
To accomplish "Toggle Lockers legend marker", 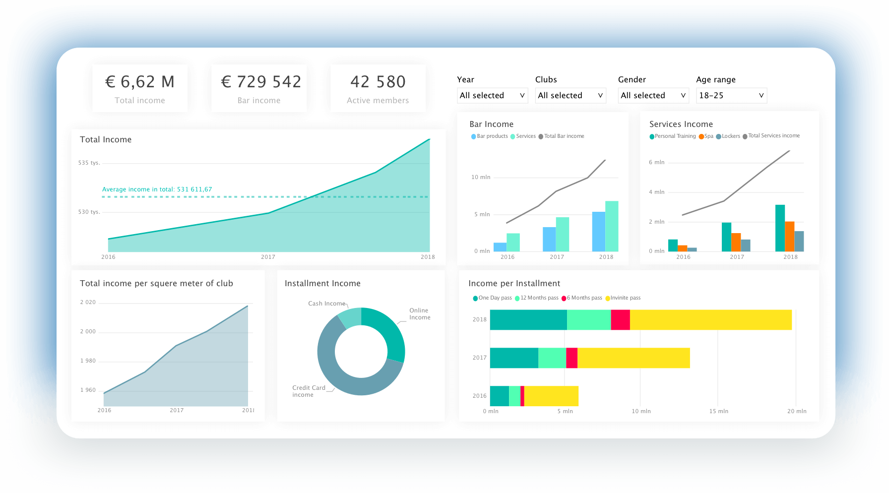I will tap(718, 136).
